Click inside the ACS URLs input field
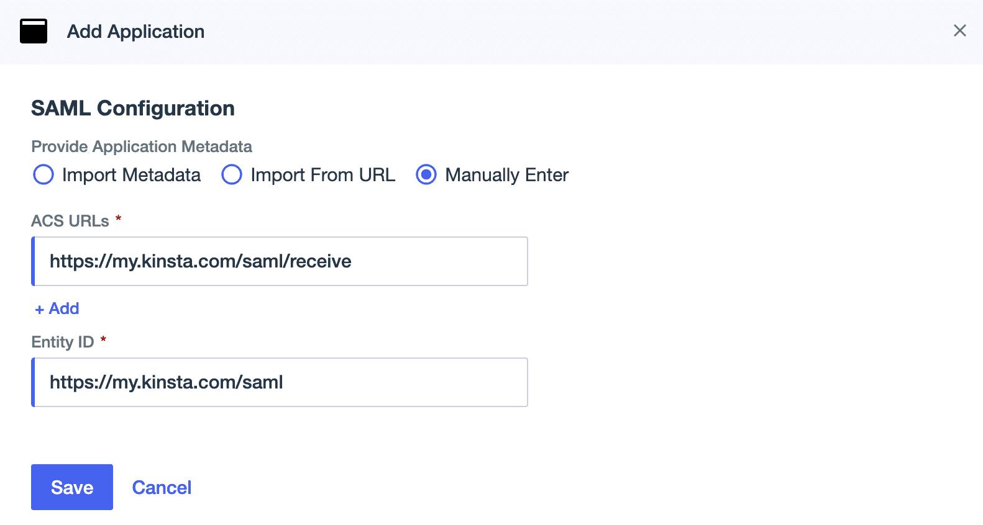 pyautogui.click(x=278, y=261)
